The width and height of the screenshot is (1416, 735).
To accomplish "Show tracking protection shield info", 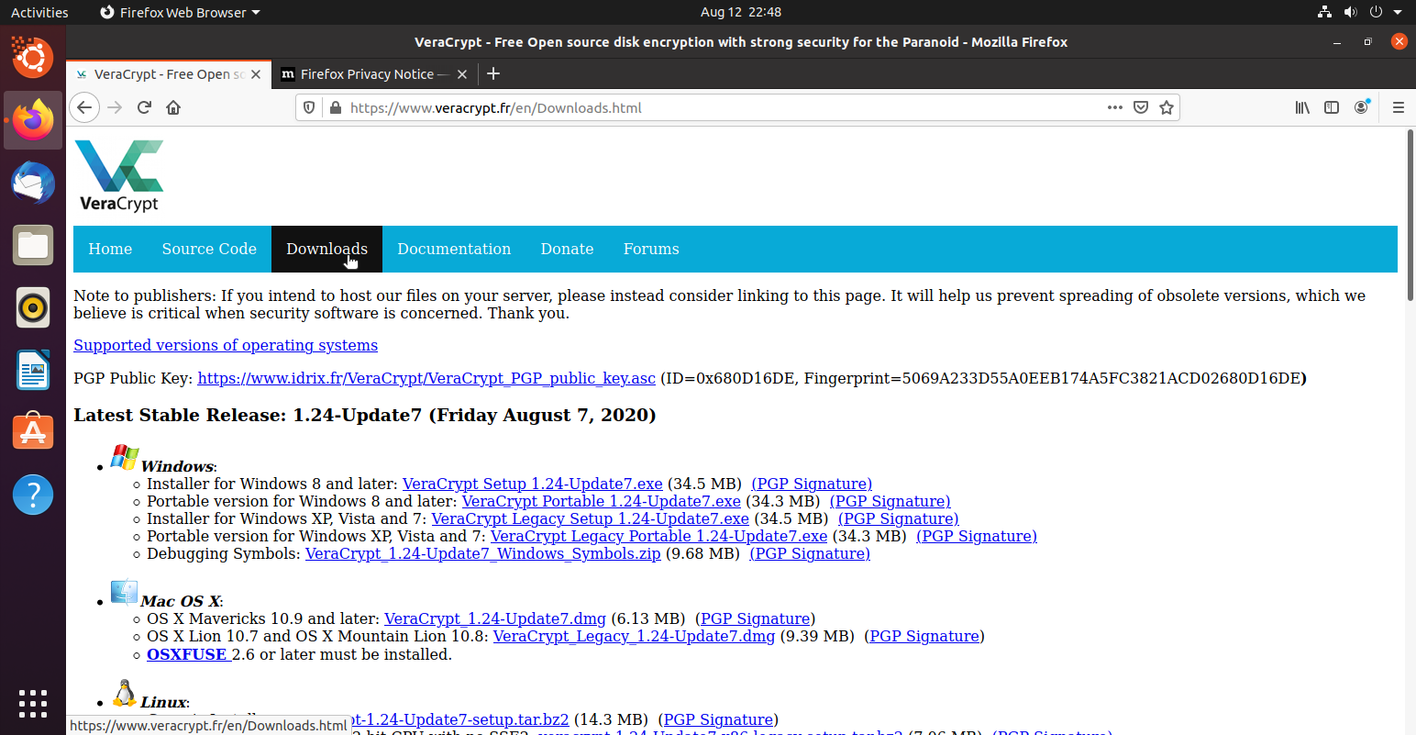I will pyautogui.click(x=309, y=107).
